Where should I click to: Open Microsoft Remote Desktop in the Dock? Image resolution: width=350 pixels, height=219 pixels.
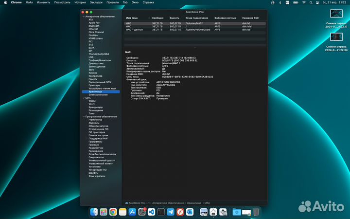(180, 212)
